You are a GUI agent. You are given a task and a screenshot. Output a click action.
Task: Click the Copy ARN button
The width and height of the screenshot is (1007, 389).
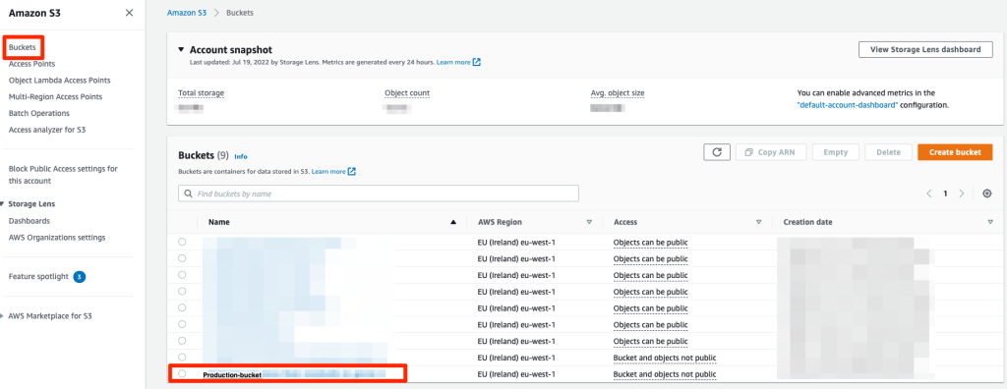click(771, 152)
